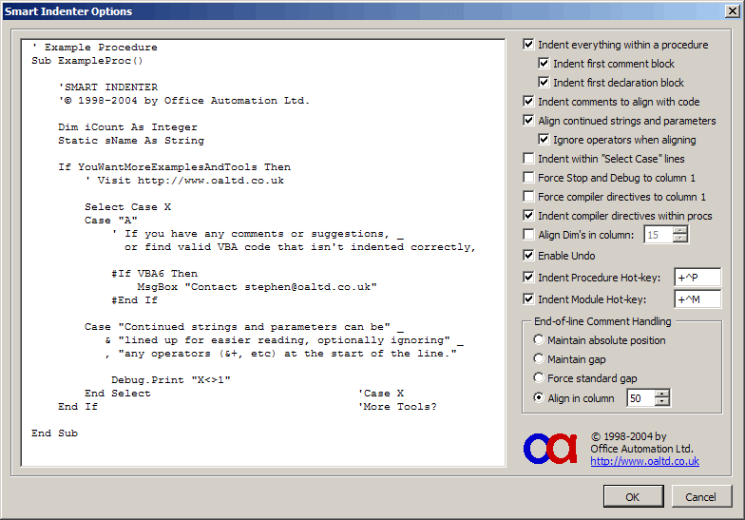The width and height of the screenshot is (745, 520).
Task: Click 'Select Case X' line in preview
Action: [127, 207]
